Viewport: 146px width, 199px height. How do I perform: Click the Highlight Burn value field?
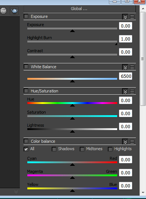click(x=126, y=39)
